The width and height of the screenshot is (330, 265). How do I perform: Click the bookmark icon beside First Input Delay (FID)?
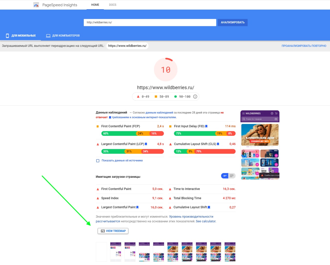tap(206, 126)
